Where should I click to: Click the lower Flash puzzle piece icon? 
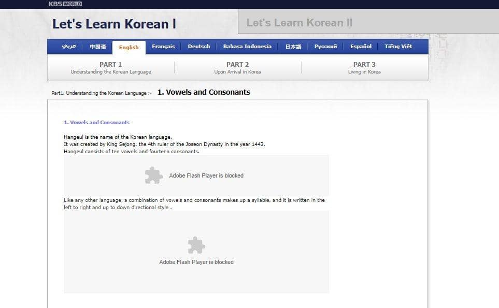click(x=196, y=244)
